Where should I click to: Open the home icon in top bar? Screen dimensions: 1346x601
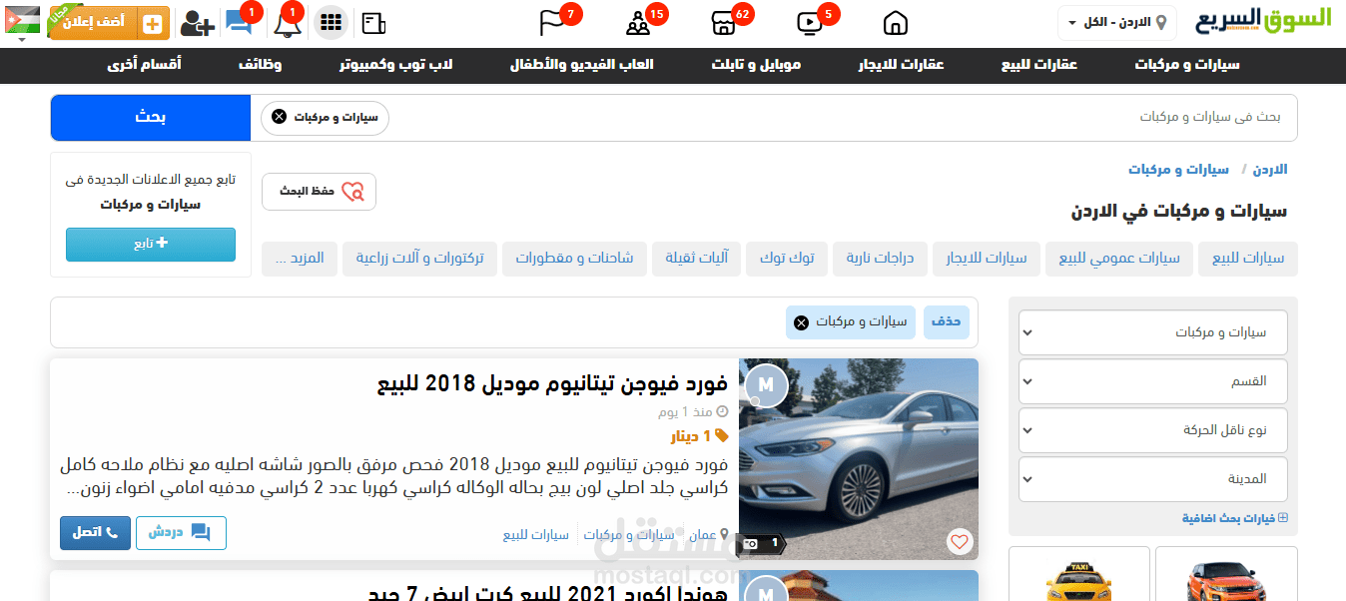tap(896, 22)
